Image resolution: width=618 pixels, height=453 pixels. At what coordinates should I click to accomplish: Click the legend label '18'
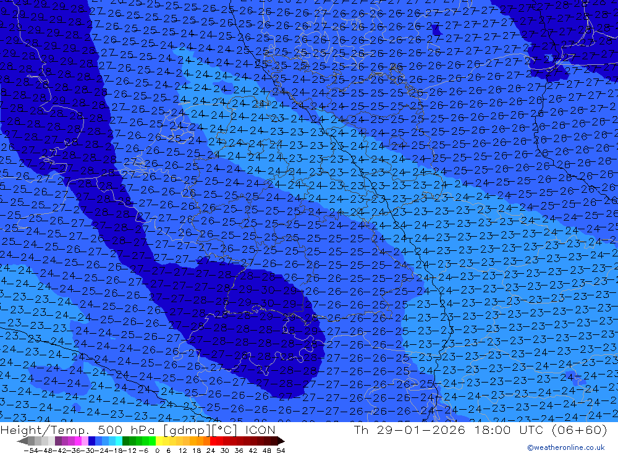(x=197, y=451)
